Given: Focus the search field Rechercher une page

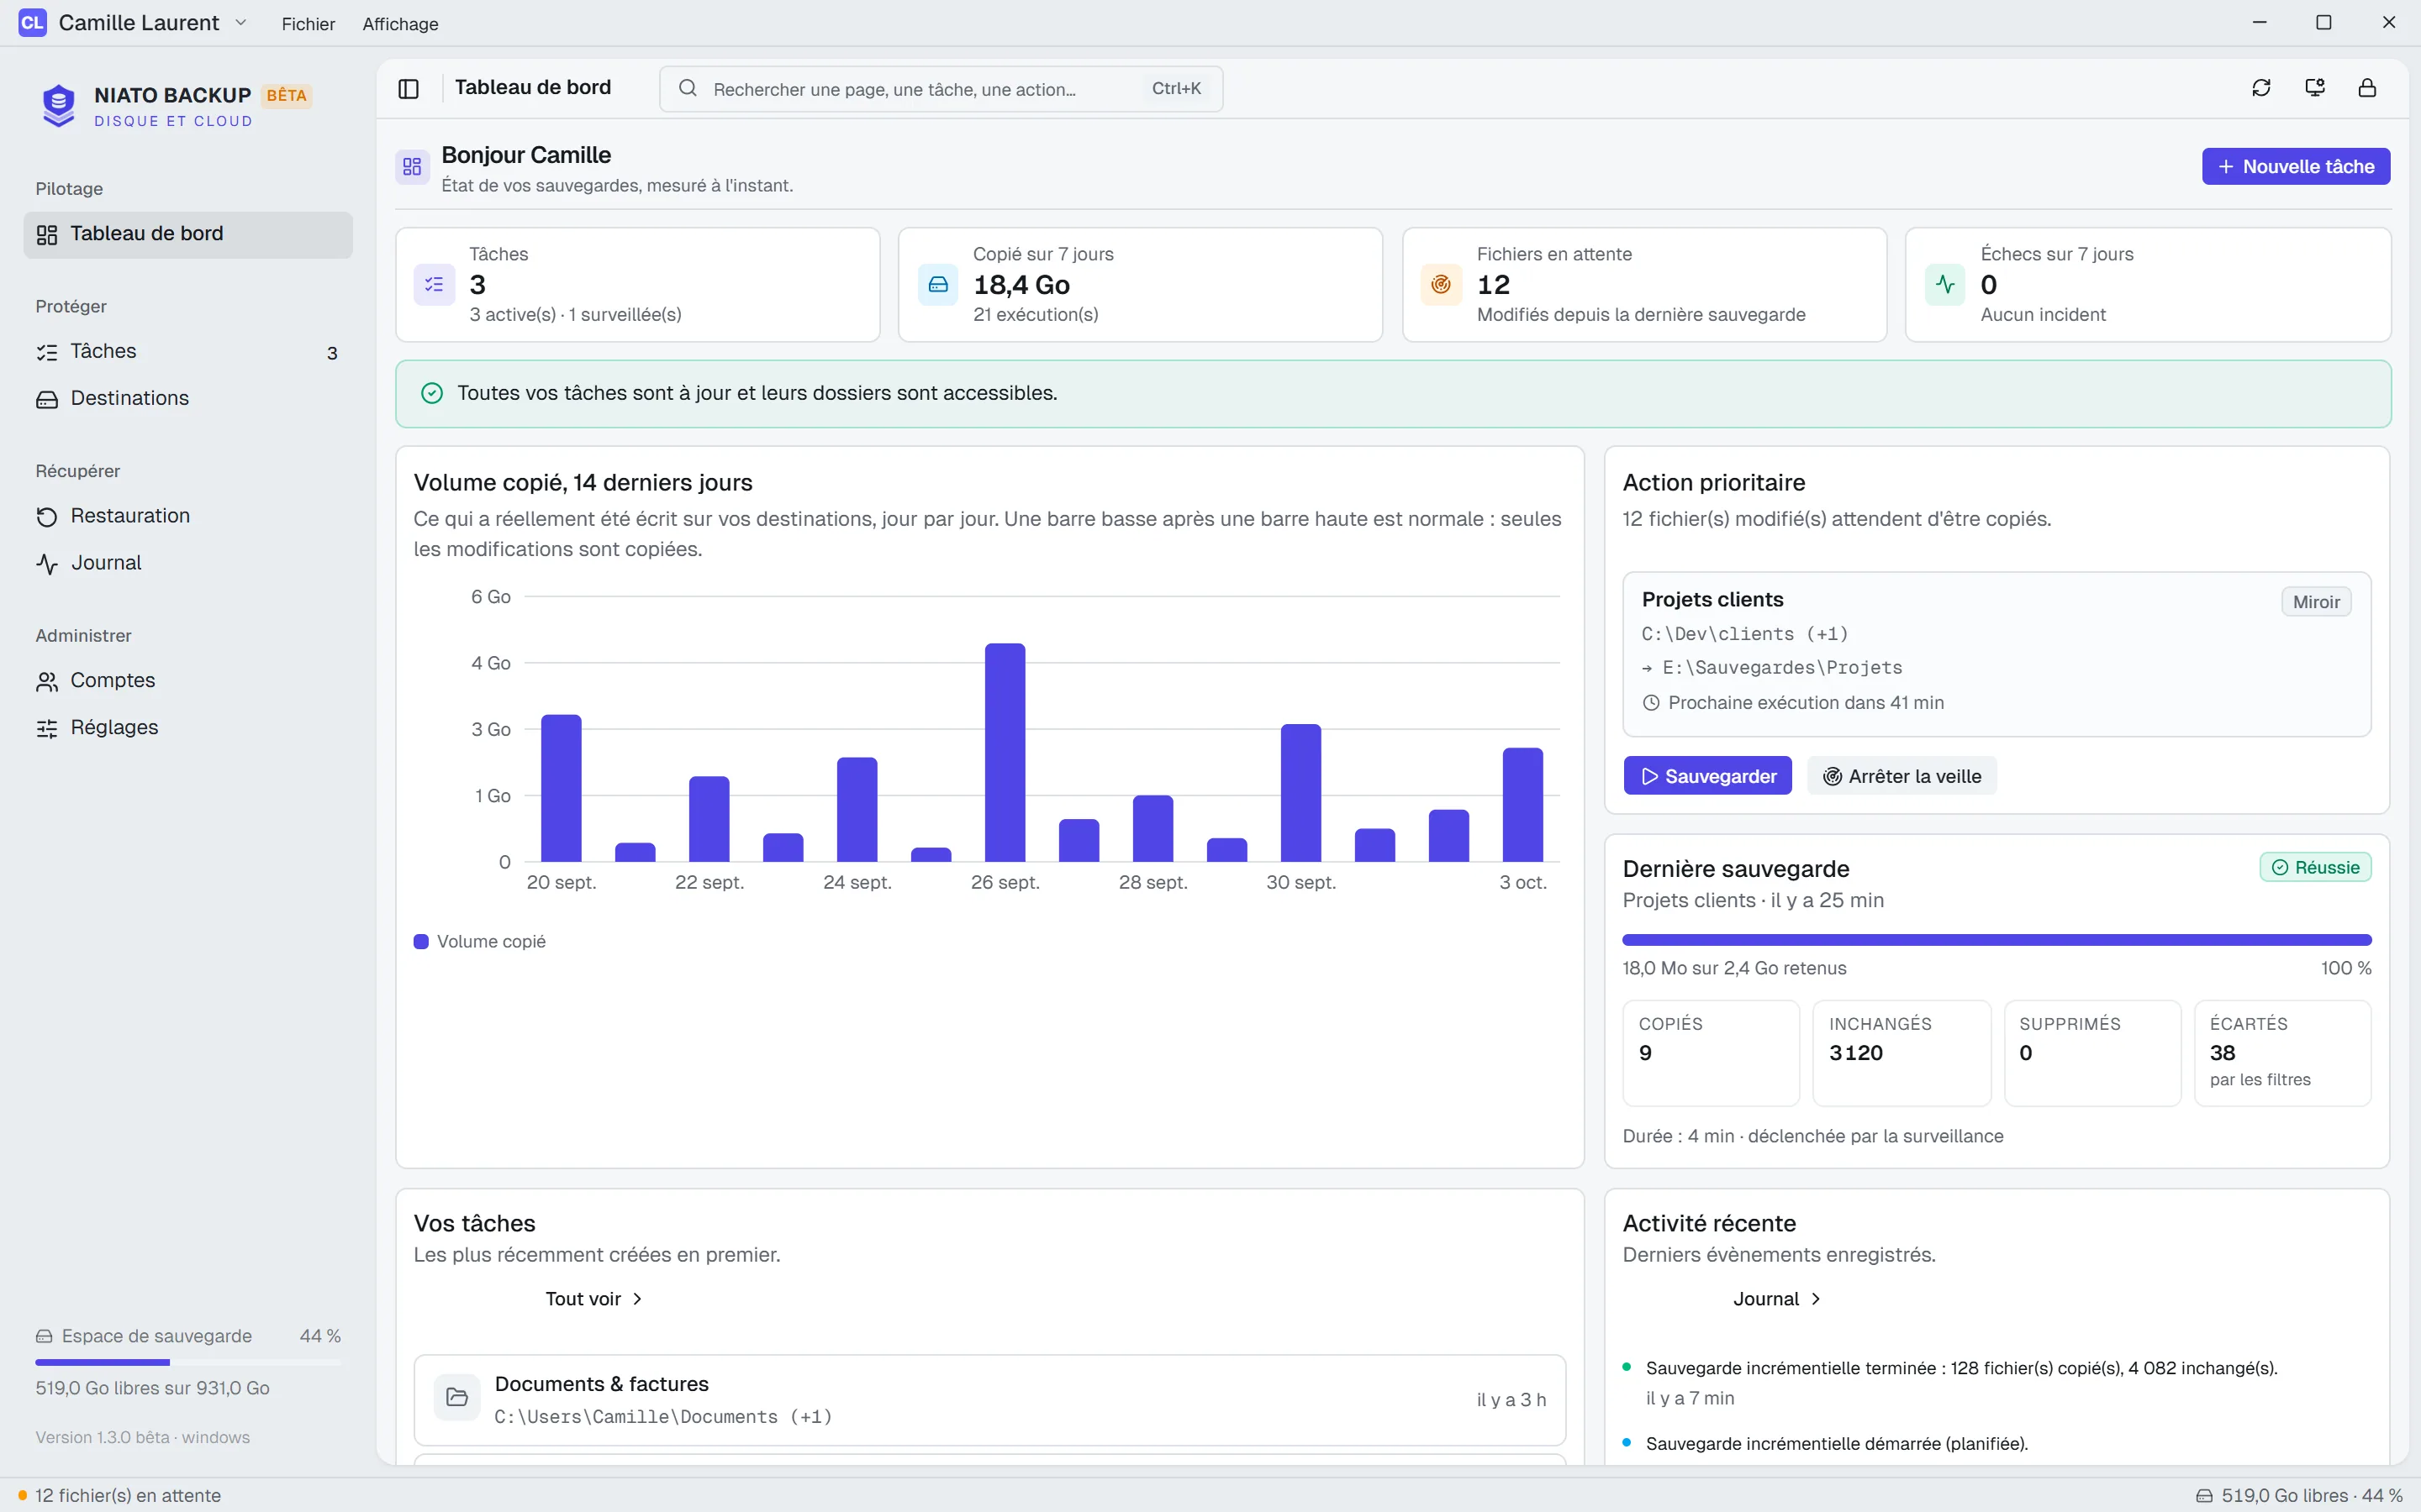Looking at the screenshot, I should tap(941, 89).
